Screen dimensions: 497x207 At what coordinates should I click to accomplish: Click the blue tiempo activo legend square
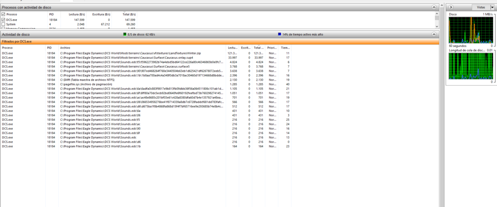tap(279, 34)
